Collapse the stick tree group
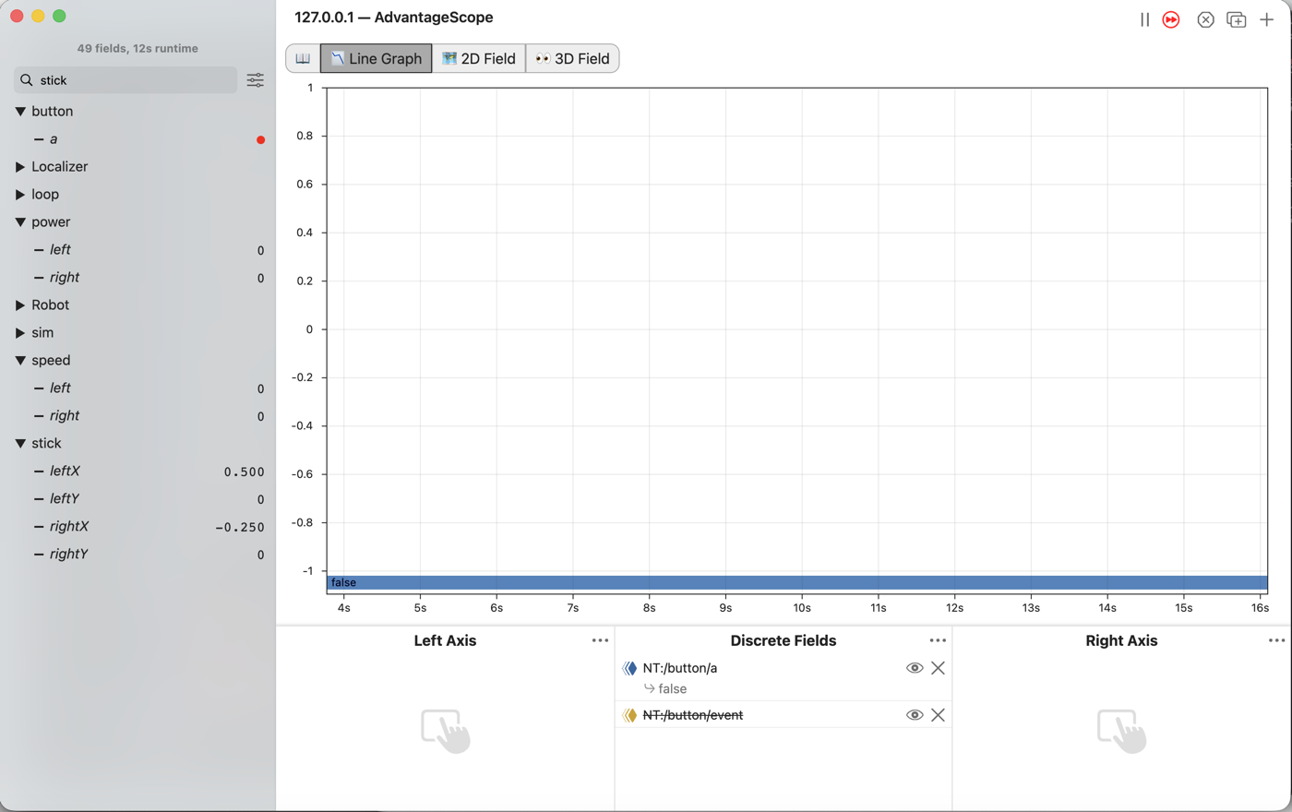This screenshot has width=1292, height=812. (x=20, y=444)
